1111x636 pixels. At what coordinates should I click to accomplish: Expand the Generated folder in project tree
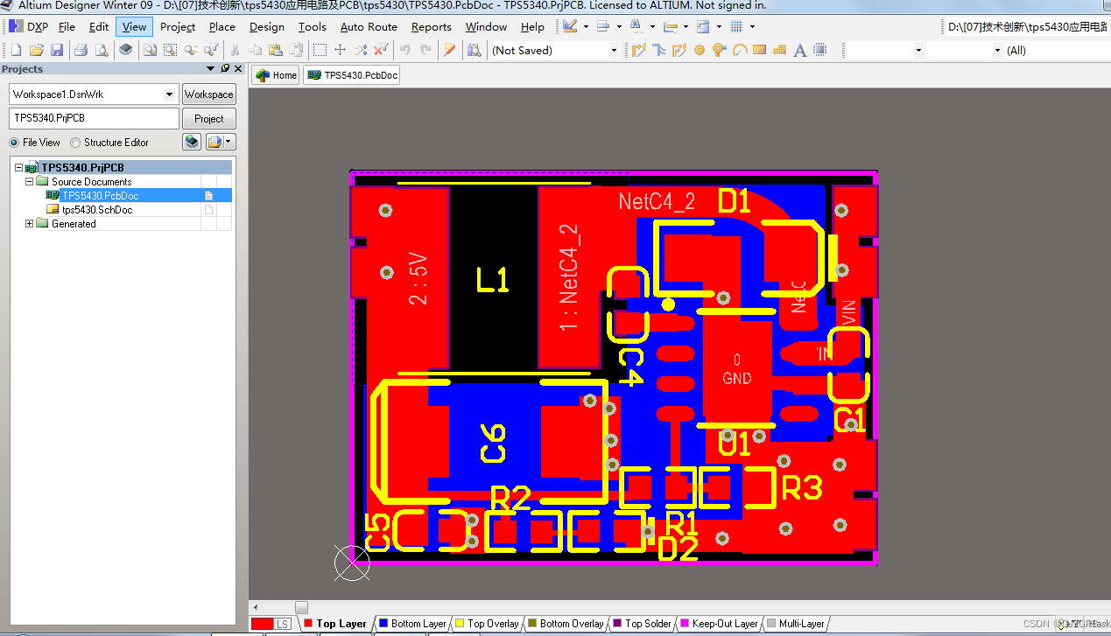point(29,223)
